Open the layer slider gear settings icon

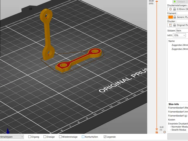[164, 132]
